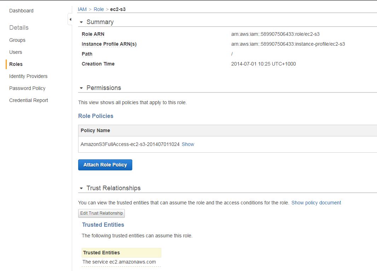Image resolution: width=377 pixels, height=271 pixels.
Task: Open the Credential Report
Action: (x=29, y=100)
